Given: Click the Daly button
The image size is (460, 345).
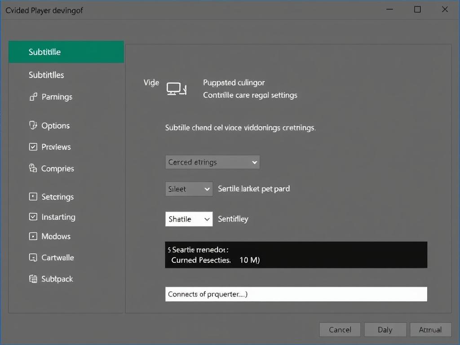Looking at the screenshot, I should [385, 330].
